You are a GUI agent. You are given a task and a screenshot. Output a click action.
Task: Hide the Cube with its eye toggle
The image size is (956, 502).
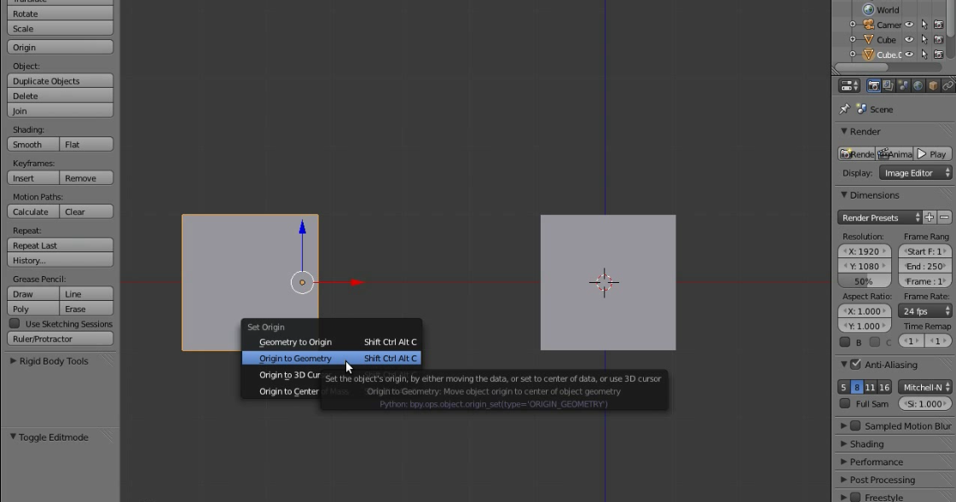(909, 39)
